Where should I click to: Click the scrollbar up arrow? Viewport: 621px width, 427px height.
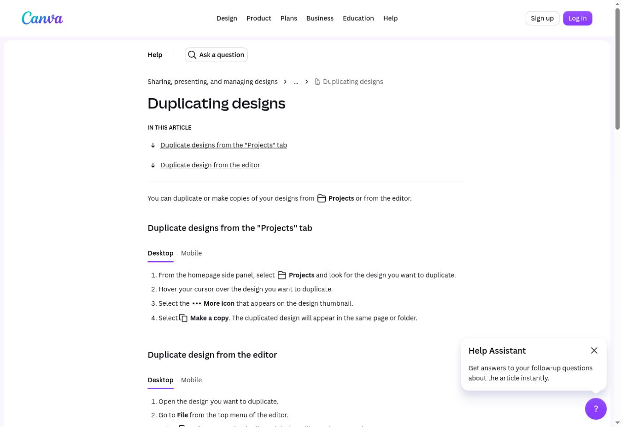pos(617,4)
